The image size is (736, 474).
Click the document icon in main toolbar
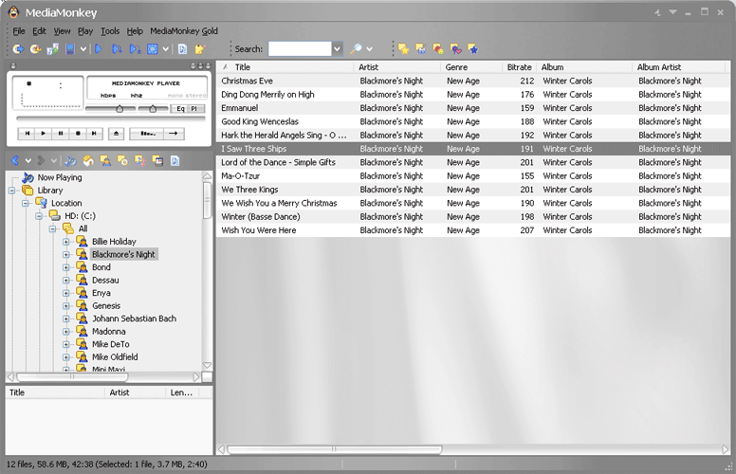click(x=183, y=48)
